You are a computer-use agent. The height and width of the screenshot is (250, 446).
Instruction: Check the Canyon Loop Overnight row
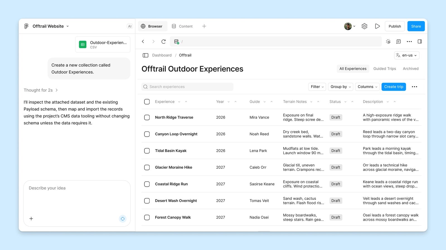147,134
